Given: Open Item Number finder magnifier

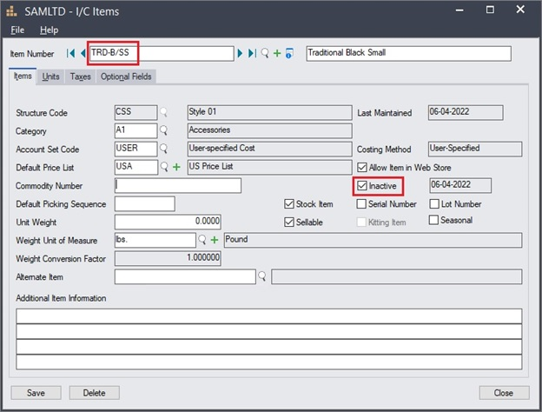Looking at the screenshot, I should [265, 53].
